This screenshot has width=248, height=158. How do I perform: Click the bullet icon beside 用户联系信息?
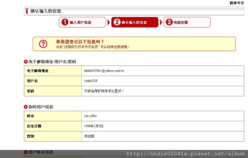26,152
